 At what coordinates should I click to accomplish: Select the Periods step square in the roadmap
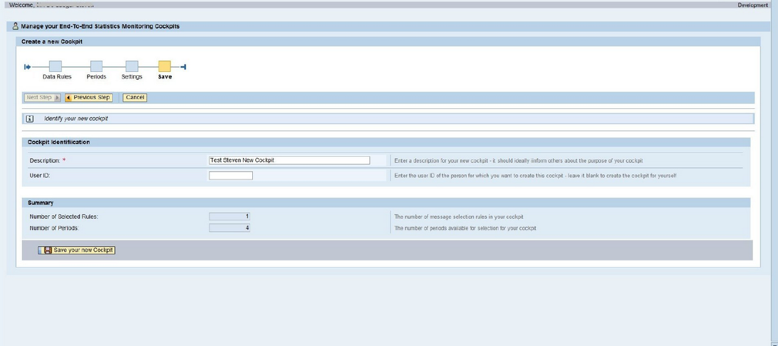coord(96,66)
